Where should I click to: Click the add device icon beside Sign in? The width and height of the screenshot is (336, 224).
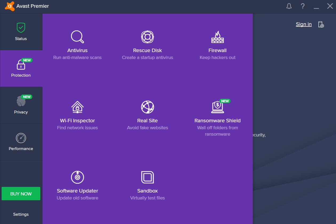tap(321, 25)
